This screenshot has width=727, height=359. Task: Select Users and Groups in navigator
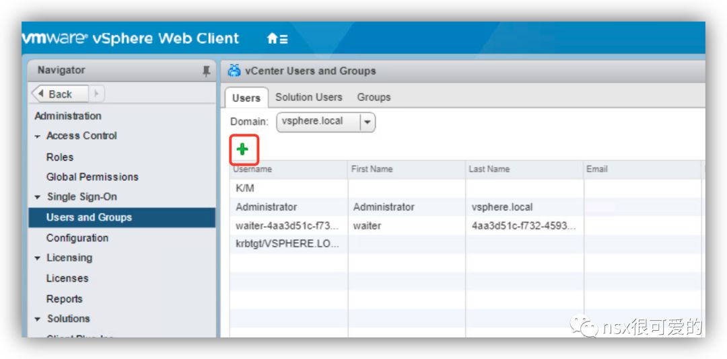click(122, 217)
